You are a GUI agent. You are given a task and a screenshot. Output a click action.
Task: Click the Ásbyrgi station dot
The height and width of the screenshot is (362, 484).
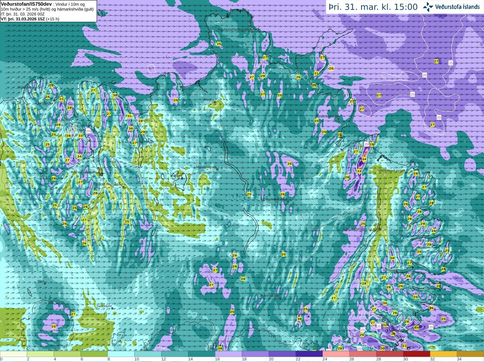click(215, 102)
